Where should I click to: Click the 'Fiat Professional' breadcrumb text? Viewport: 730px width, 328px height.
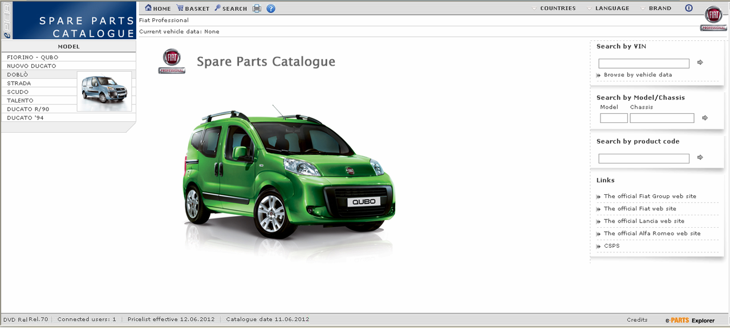pos(164,20)
